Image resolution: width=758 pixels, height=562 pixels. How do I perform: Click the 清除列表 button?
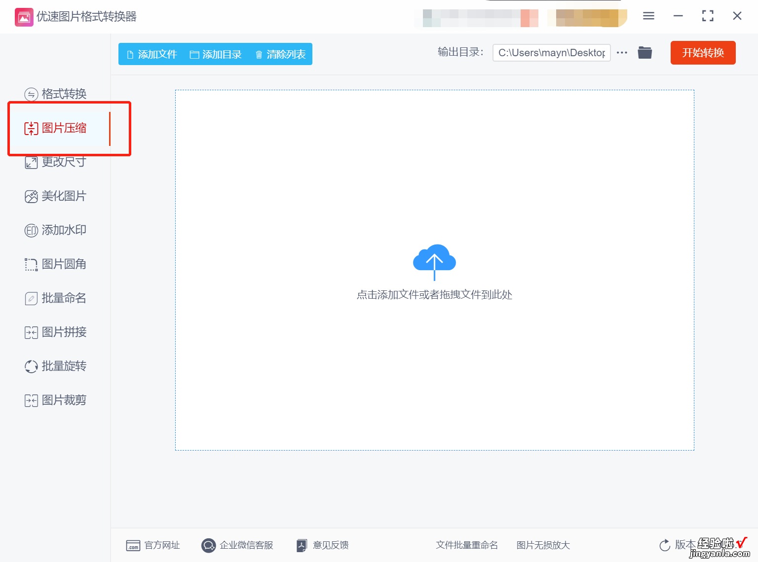click(280, 54)
